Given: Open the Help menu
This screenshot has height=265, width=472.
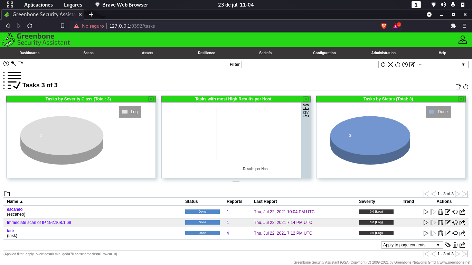Looking at the screenshot, I should pos(442,53).
